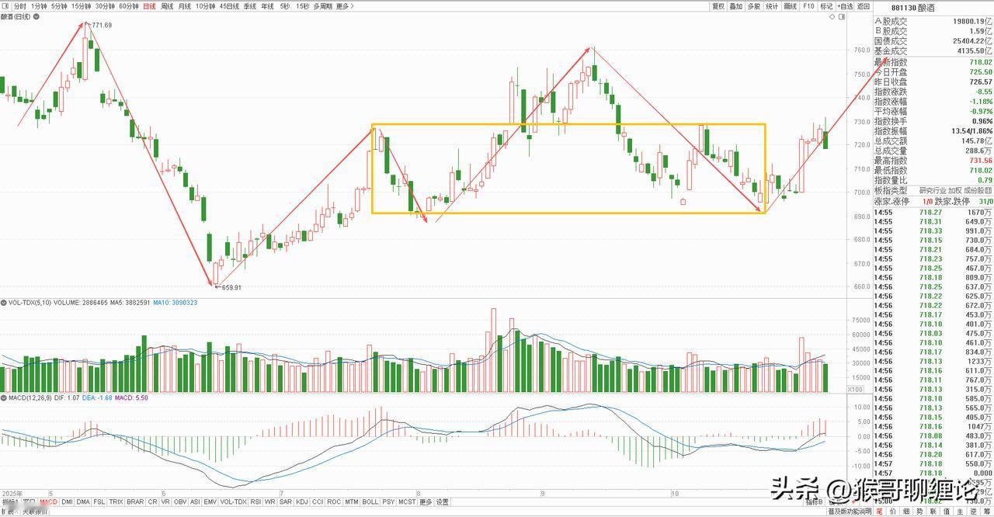Select the 1分钟 period
The height and width of the screenshot is (517, 994).
39,6
